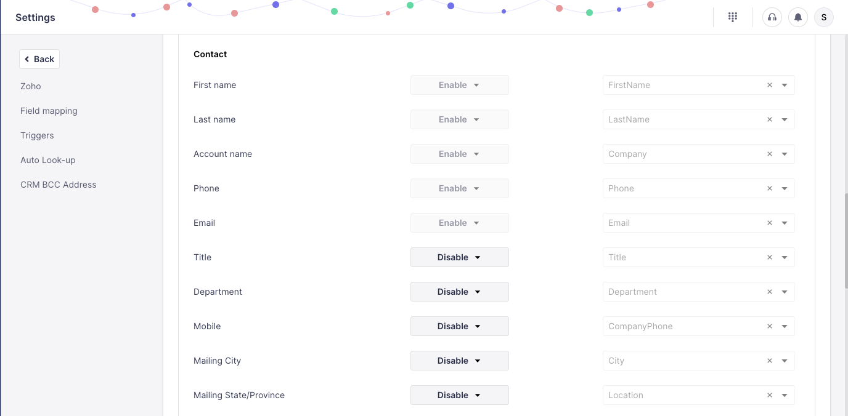
Task: Click the headset support icon
Action: [772, 17]
